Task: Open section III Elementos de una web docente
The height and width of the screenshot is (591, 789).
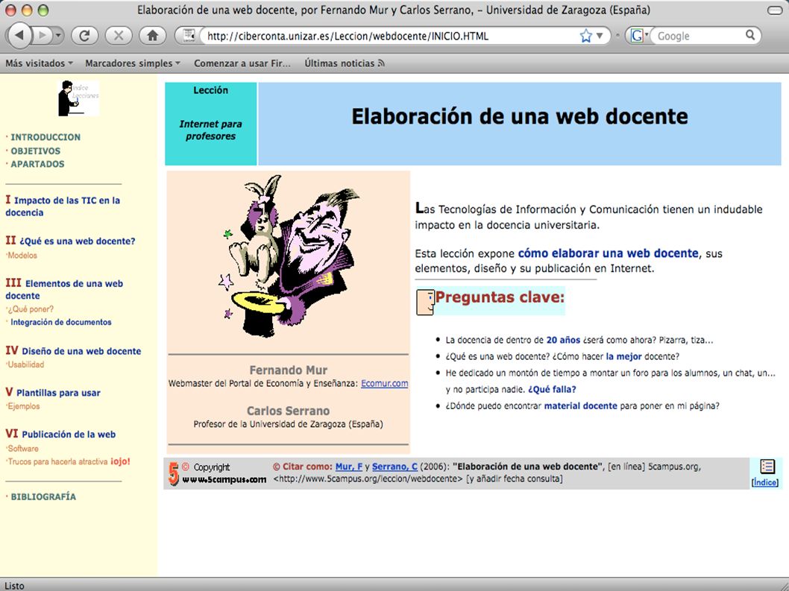Action: tap(64, 289)
